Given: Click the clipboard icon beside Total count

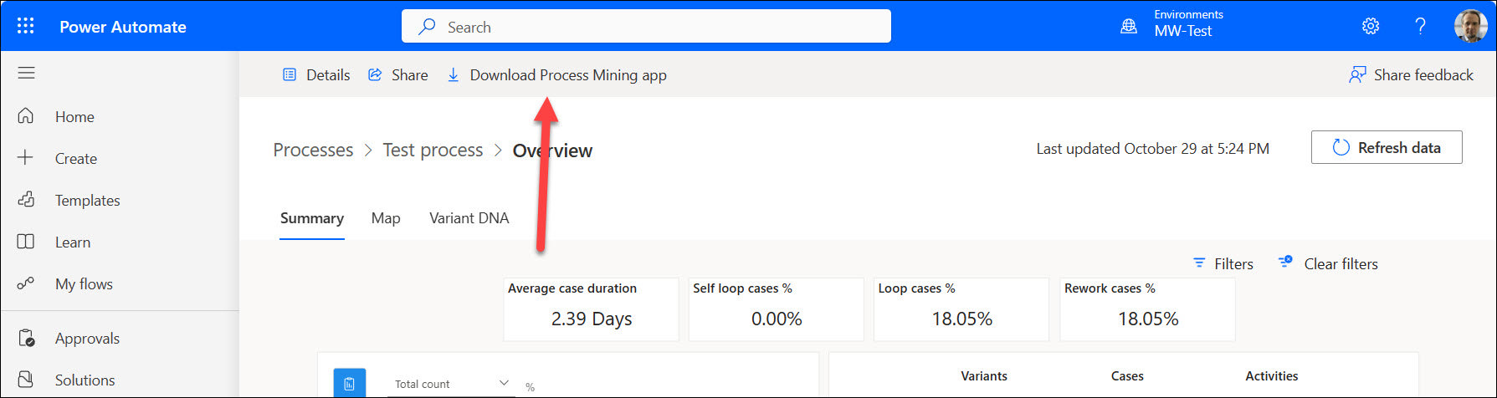Looking at the screenshot, I should pos(349,384).
